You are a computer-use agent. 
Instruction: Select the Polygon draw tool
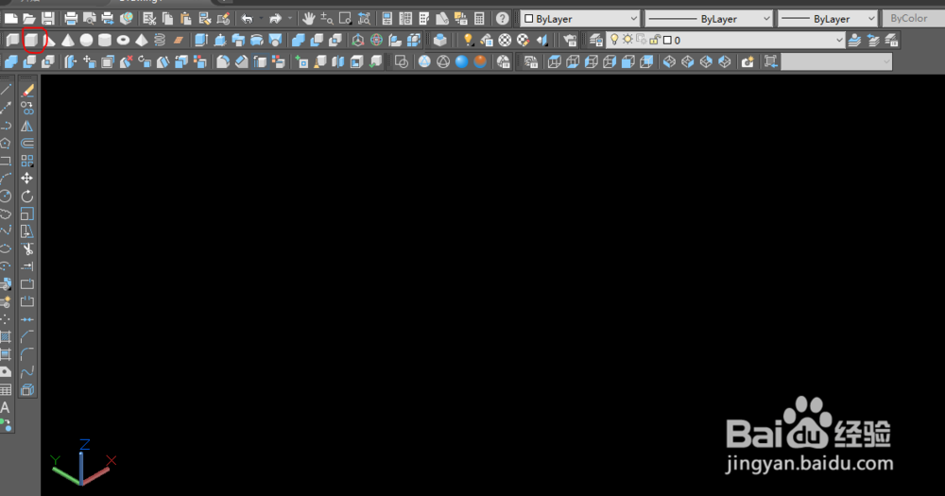(6, 144)
